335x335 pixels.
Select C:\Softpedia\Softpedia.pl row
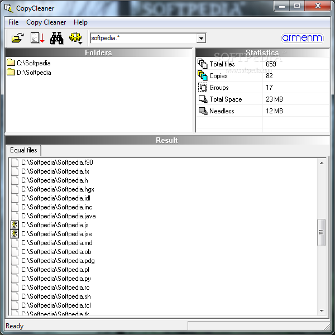tap(55, 270)
